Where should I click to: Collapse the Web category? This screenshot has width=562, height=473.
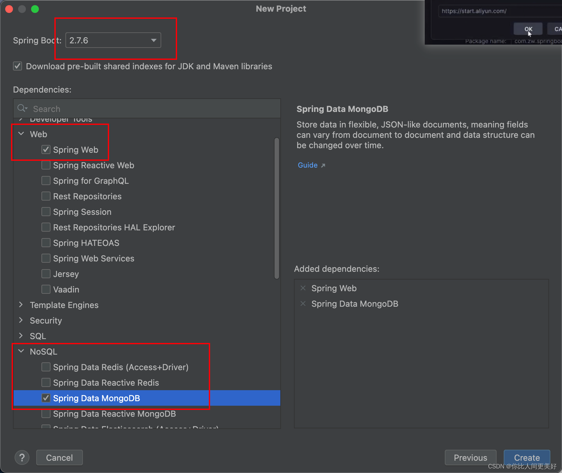point(21,134)
